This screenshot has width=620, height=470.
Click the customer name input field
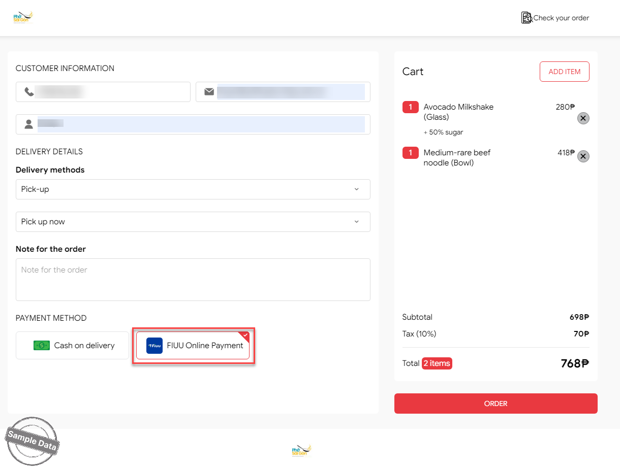coord(201,124)
